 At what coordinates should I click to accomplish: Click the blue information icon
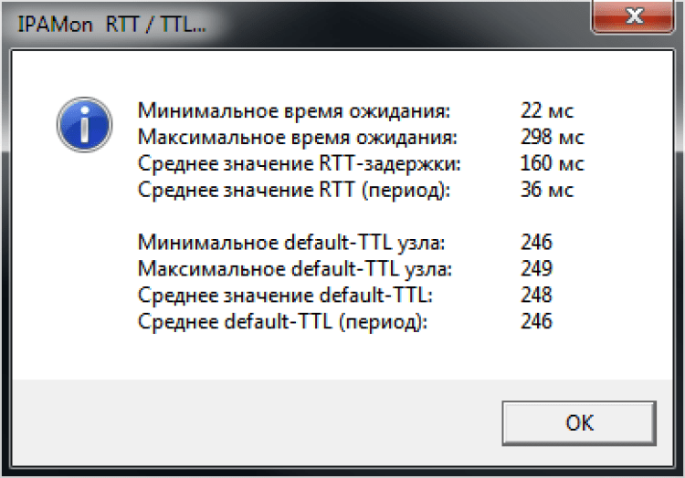[83, 126]
